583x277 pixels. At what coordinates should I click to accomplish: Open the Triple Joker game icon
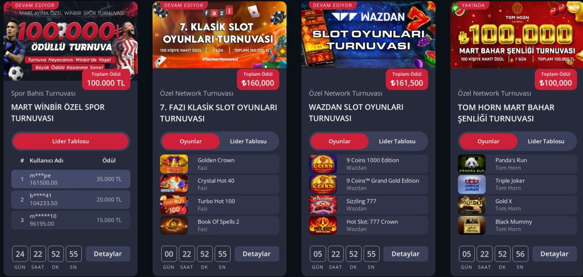tap(472, 184)
